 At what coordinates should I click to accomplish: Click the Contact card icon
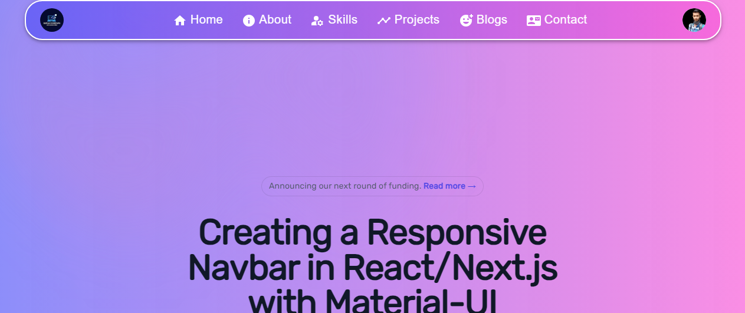(x=534, y=21)
